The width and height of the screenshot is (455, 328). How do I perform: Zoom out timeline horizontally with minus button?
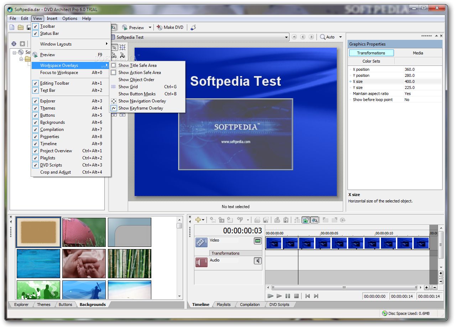[435, 287]
